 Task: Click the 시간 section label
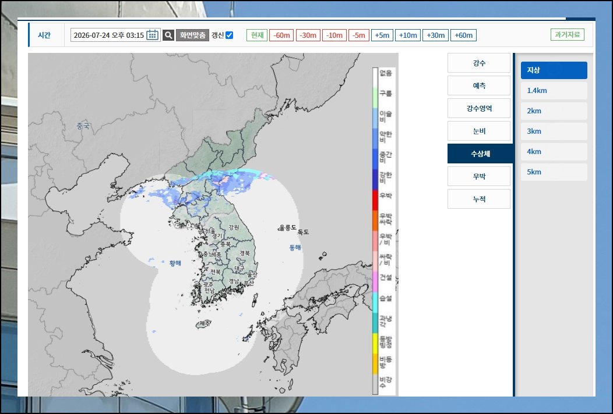[44, 35]
